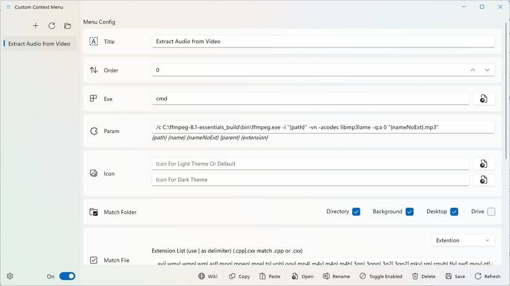Uncheck the Desktop checkbox
The height and width of the screenshot is (286, 510).
tap(454, 212)
